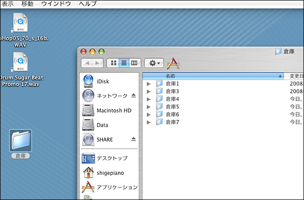The height and width of the screenshot is (200, 304).
Task: Click the 倉庫7 folder icon
Action: [x=160, y=122]
